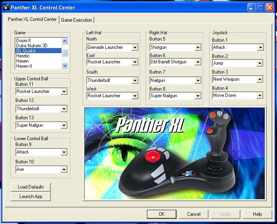Confirm settings with the OK button

pos(162,214)
